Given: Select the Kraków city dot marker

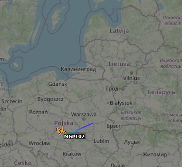Looking at the screenshot, I should [x=72, y=157].
